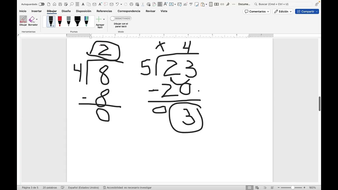Click the zoom slider handle
The width and height of the screenshot is (338, 190).
click(x=293, y=188)
